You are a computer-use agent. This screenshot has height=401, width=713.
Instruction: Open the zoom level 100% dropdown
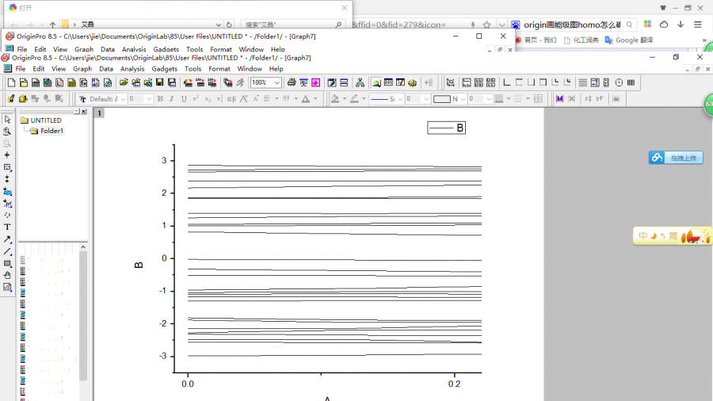pyautogui.click(x=277, y=82)
